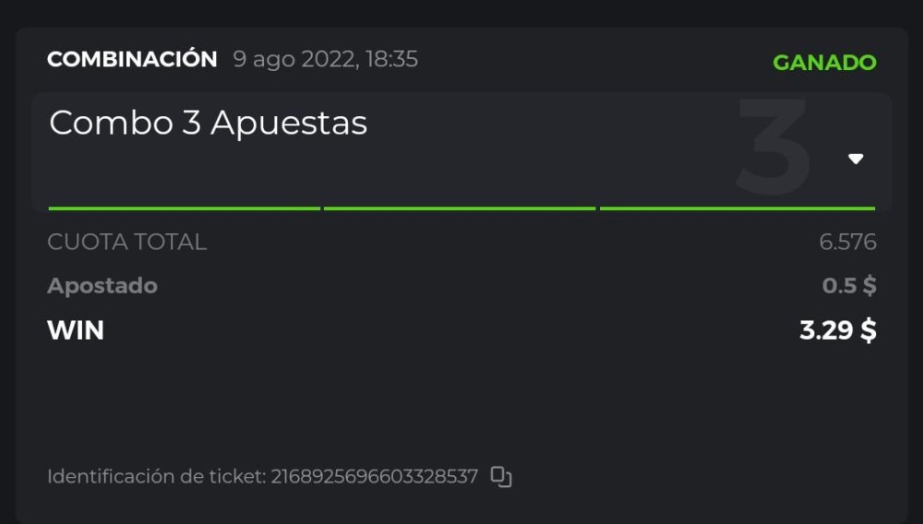923x524 pixels.
Task: Click the CUOTA TOTAL label
Action: pos(126,243)
